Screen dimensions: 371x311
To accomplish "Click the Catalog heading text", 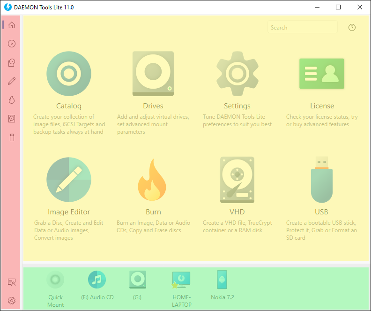I will coord(69,106).
